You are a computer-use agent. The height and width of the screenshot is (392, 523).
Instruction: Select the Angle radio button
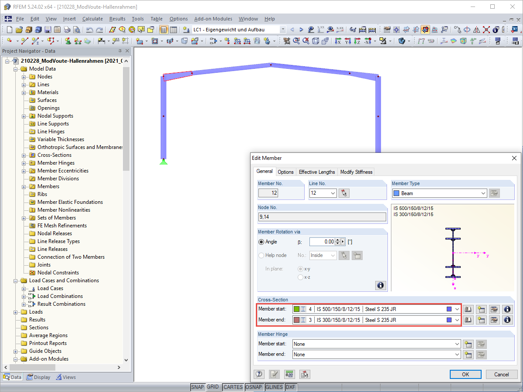click(261, 242)
